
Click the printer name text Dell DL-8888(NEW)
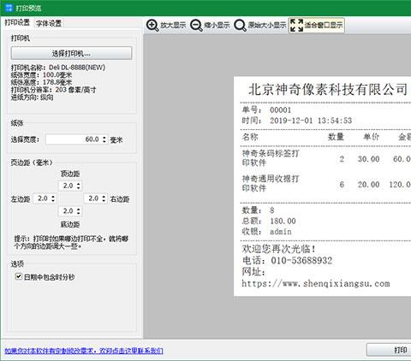click(x=77, y=68)
